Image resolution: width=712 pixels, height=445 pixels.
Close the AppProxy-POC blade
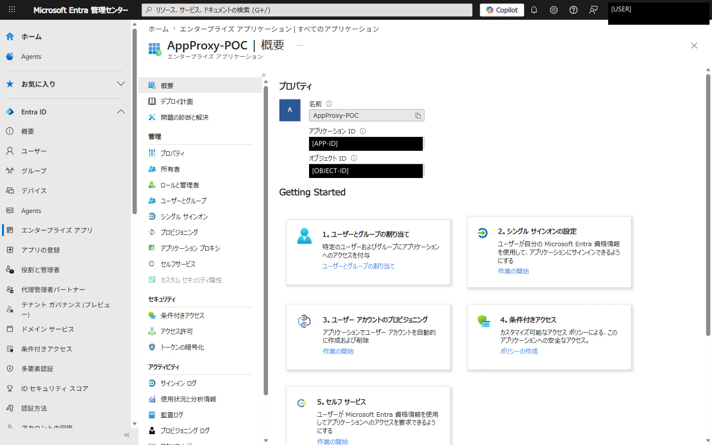coord(694,45)
